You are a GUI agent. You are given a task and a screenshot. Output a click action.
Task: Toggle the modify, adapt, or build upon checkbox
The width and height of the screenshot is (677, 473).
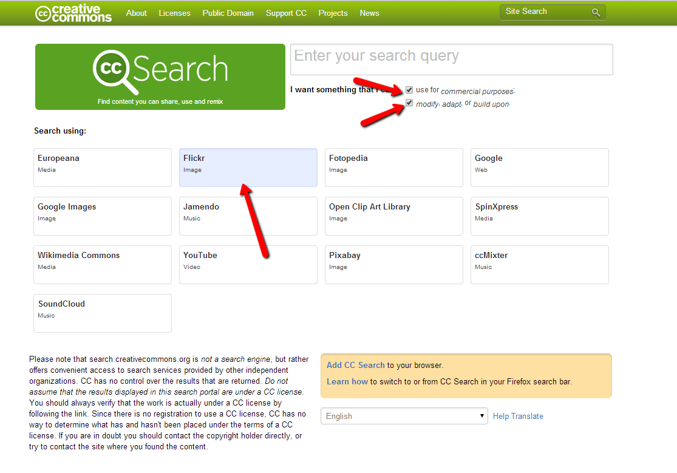tap(409, 103)
